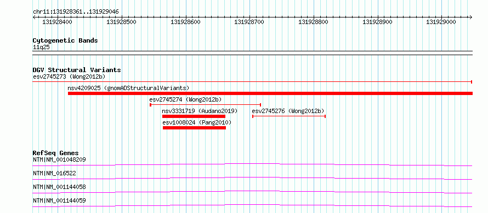Click the NTM|NM_001144059 gene label

(59, 200)
